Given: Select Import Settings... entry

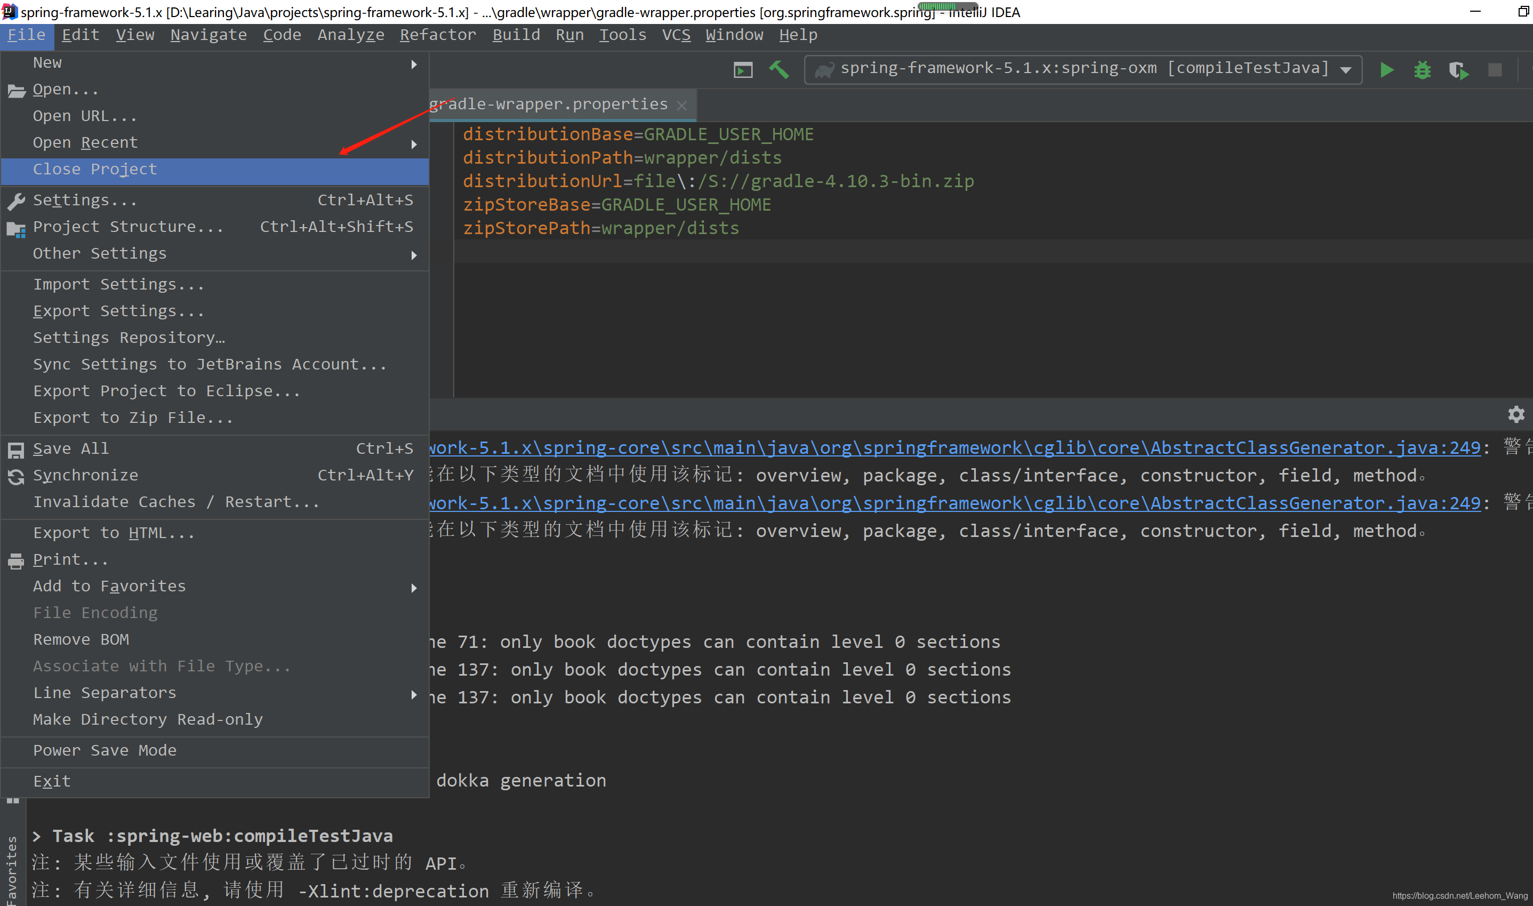Looking at the screenshot, I should click(215, 285).
